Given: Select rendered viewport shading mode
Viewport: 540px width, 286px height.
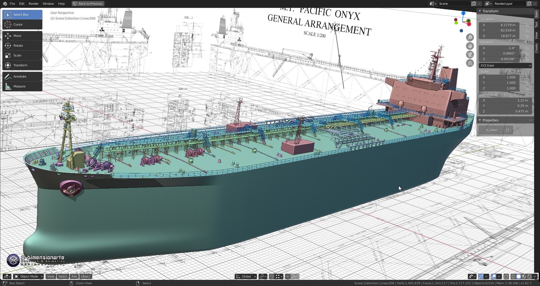Looking at the screenshot, I should (x=529, y=276).
